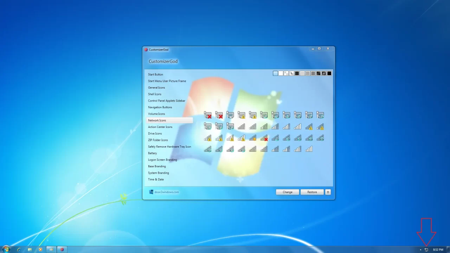Image resolution: width=450 pixels, height=253 pixels.
Task: Open the Time & Date category
Action: click(156, 179)
